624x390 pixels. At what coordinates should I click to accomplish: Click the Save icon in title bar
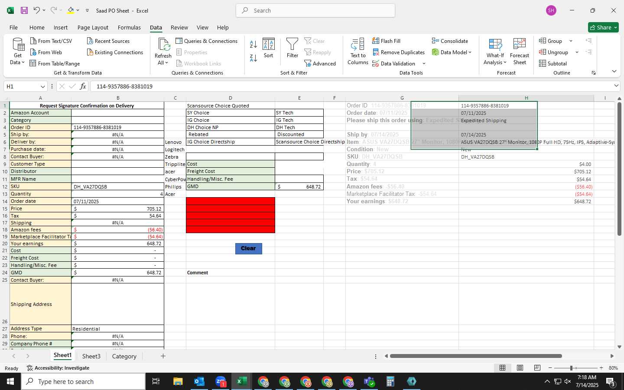[24, 10]
